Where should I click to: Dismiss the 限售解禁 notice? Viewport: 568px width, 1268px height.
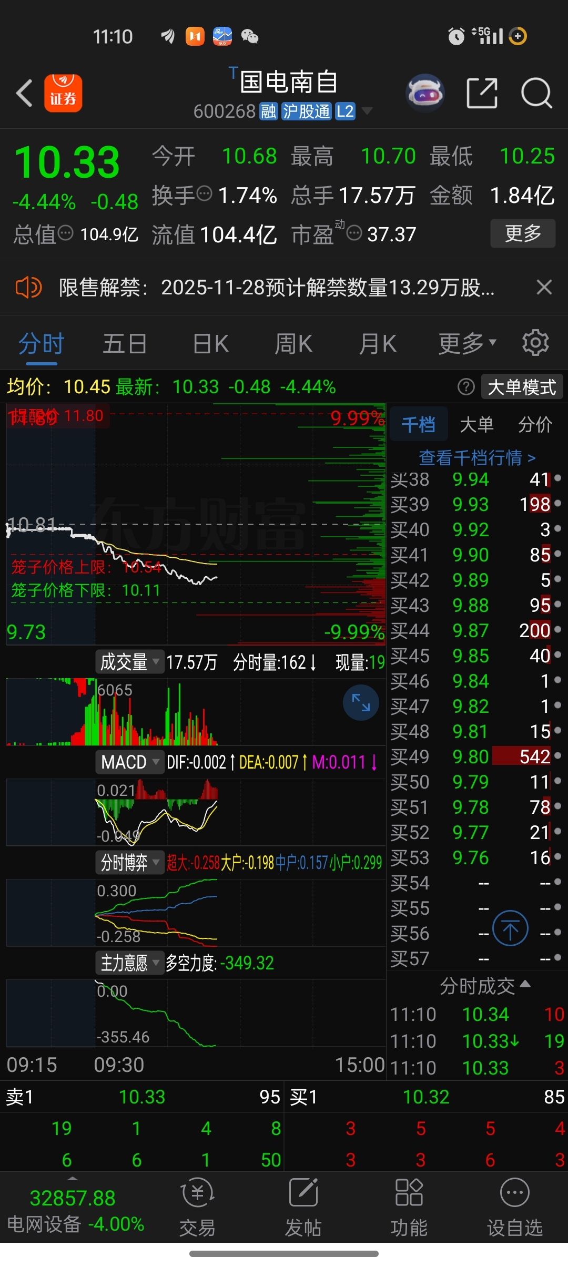544,287
